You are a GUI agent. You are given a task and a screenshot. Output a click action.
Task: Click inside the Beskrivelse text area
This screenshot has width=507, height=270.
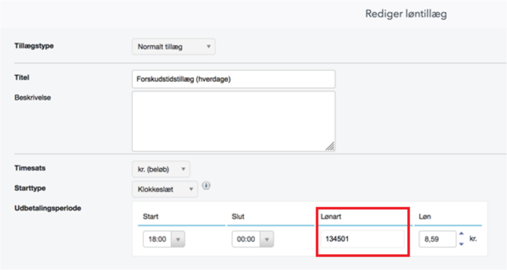tap(234, 121)
